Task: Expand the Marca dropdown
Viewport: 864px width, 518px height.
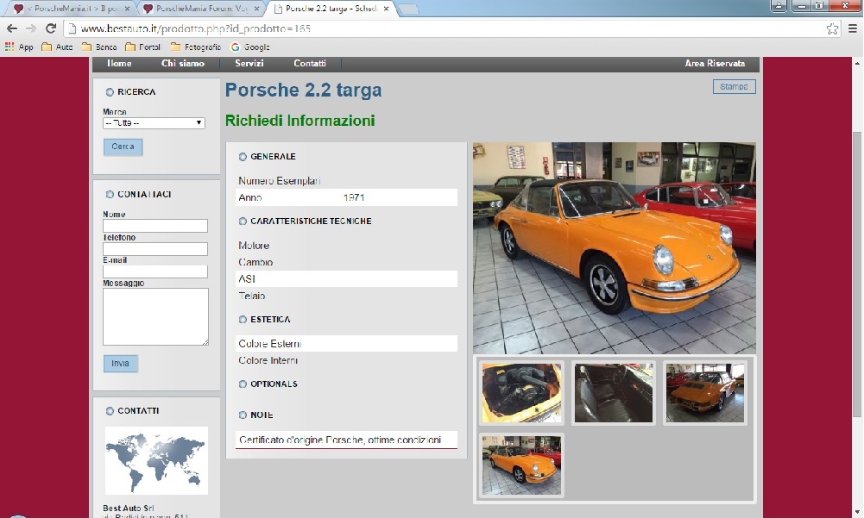Action: [154, 122]
